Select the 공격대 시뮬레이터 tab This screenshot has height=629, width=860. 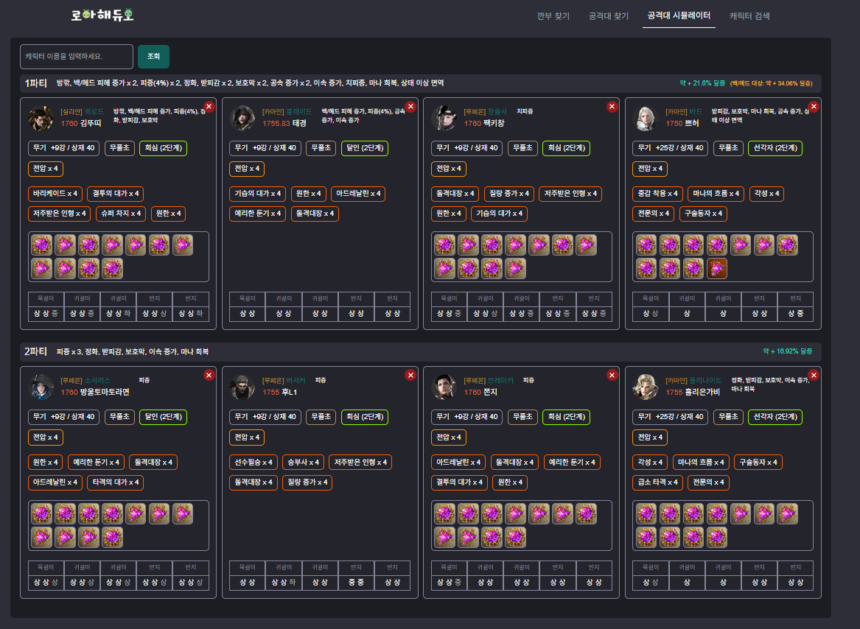click(679, 15)
